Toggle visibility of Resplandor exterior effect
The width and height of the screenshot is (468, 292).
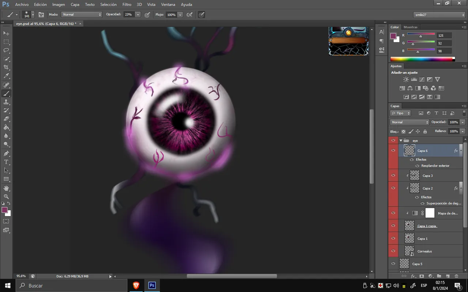[x=417, y=166]
